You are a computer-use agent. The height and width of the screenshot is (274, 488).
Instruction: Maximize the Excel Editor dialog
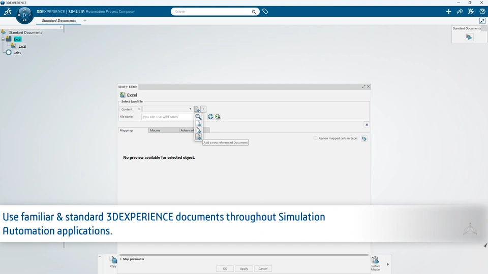(x=363, y=87)
